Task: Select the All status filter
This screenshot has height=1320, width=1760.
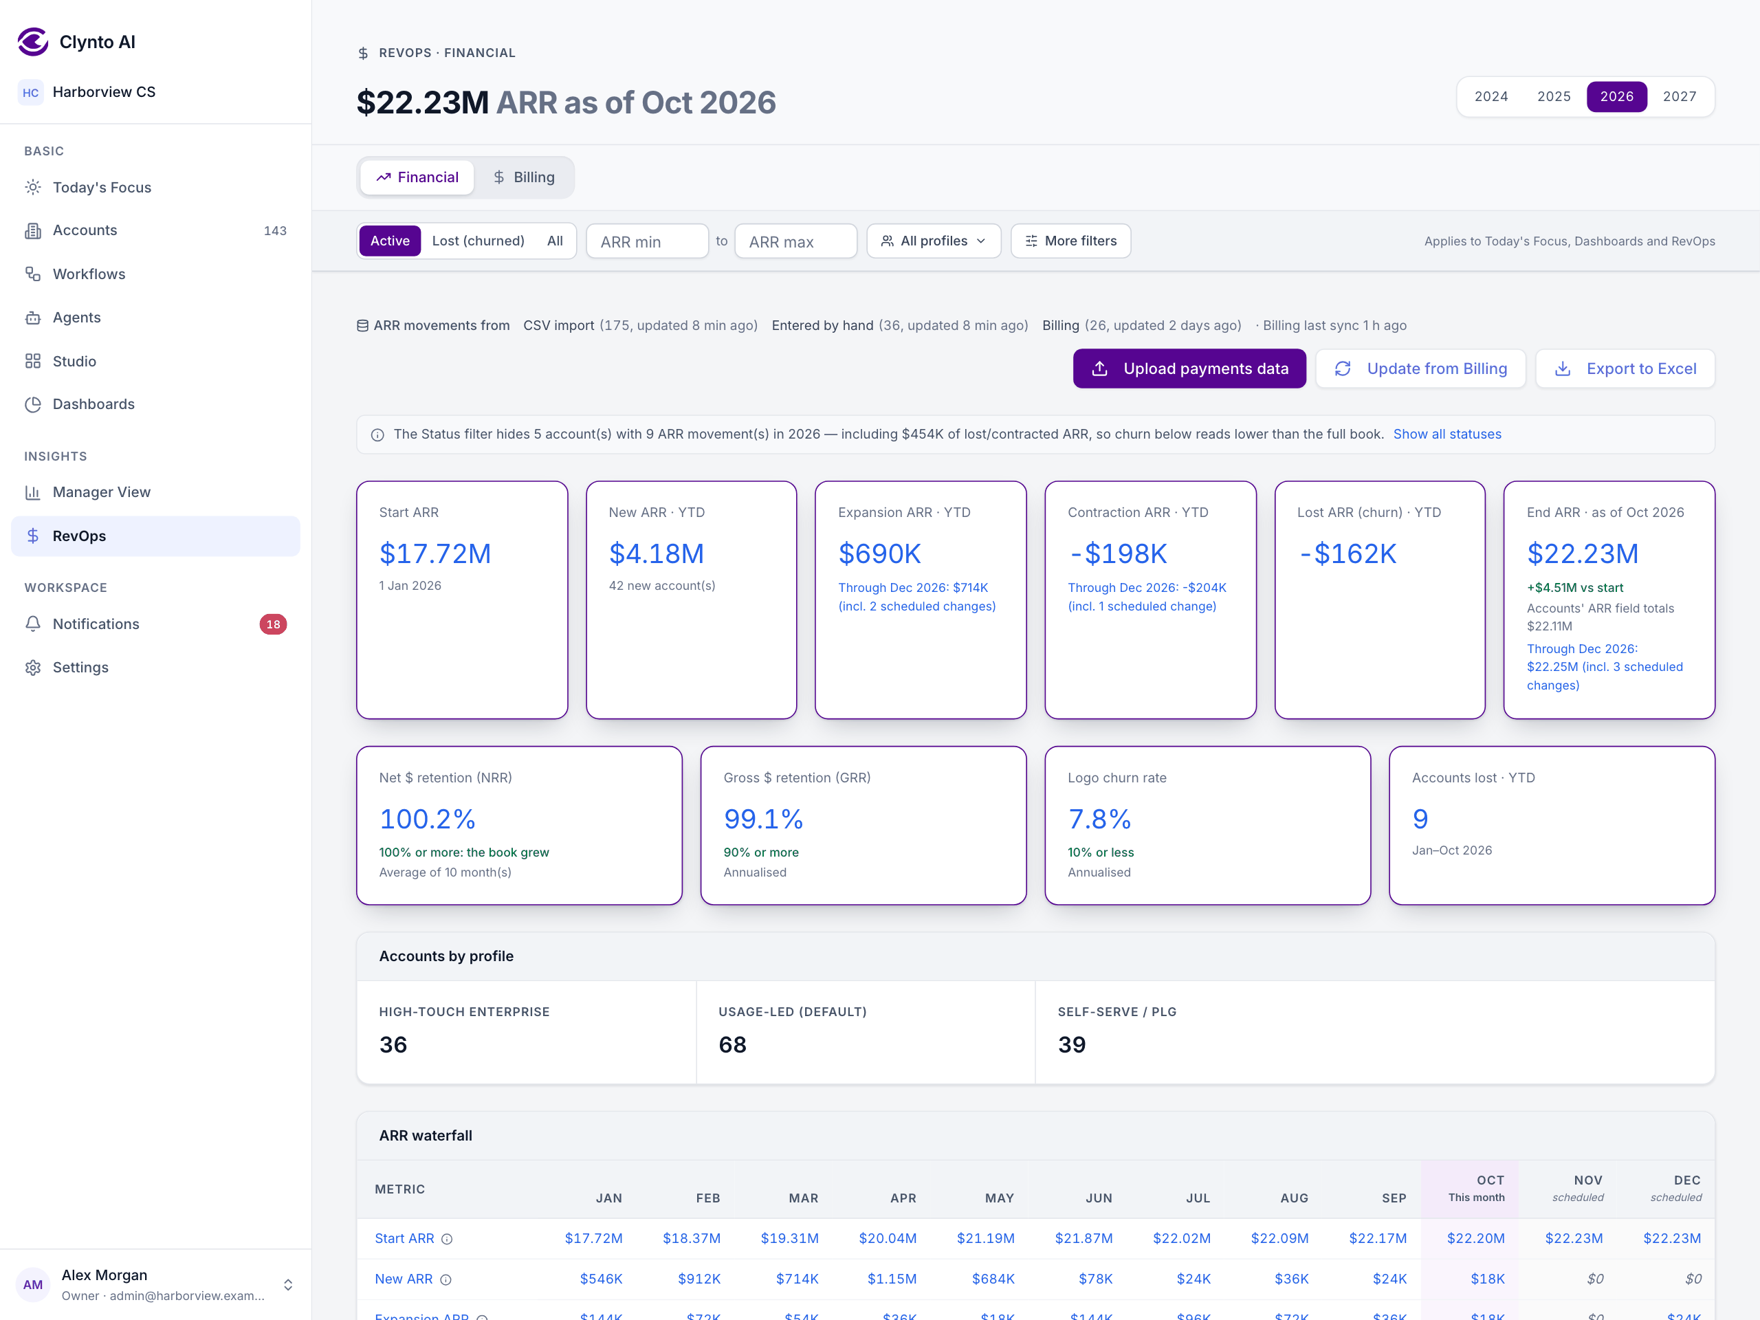Action: [x=555, y=241]
